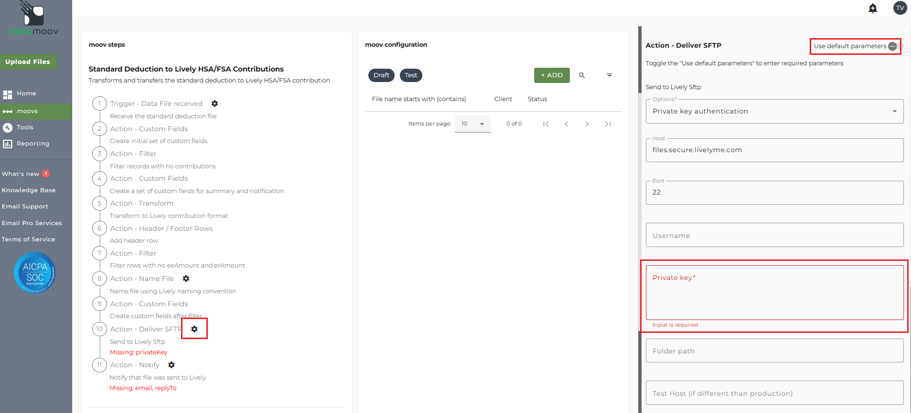Open Email Support link
The image size is (911, 413).
point(25,206)
